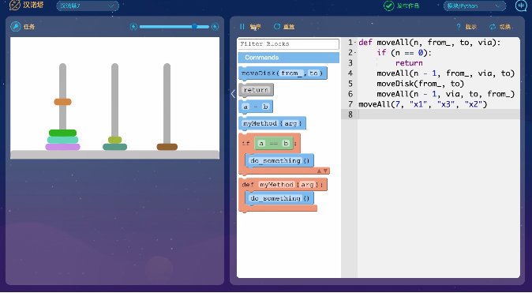Click code line 'moveAll(7, "x1", "x3", "x2")'
The width and height of the screenshot is (532, 293).
pos(423,104)
